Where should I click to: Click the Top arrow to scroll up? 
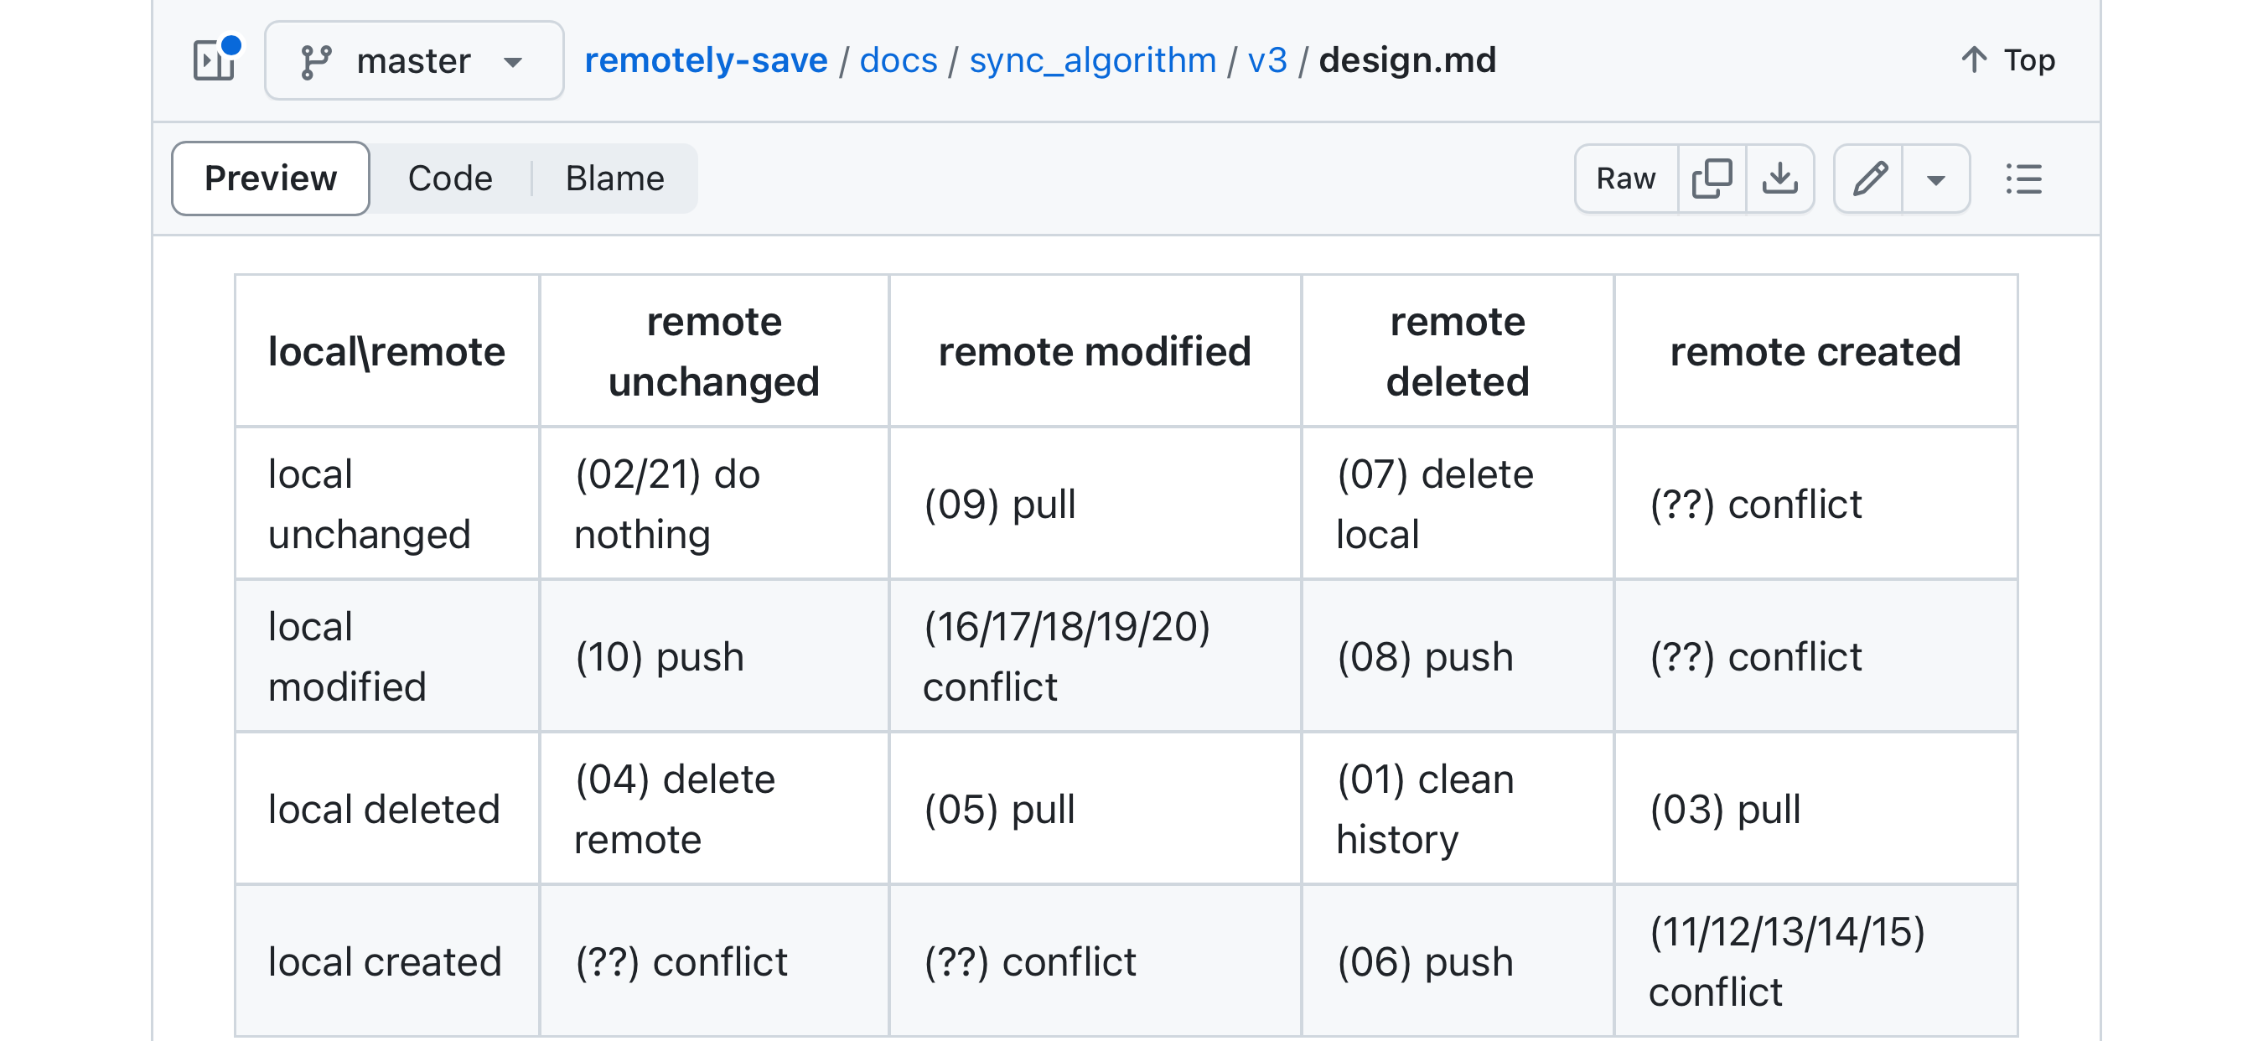pyautogui.click(x=2007, y=60)
